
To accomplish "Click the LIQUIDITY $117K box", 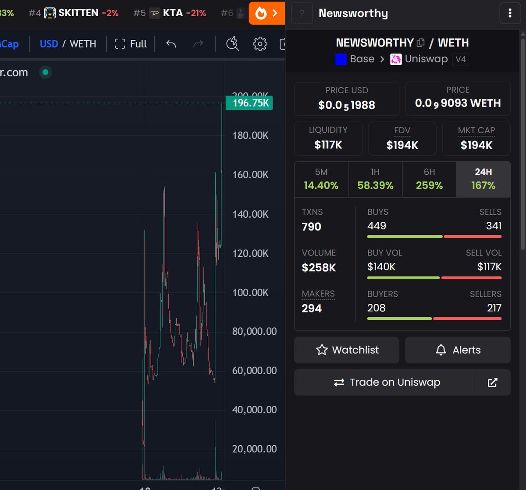I will point(328,138).
